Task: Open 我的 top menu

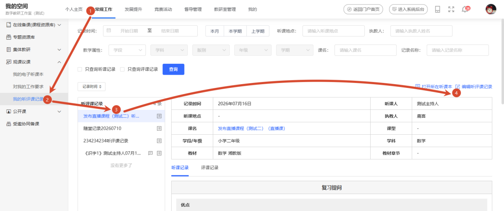Action: point(253,9)
